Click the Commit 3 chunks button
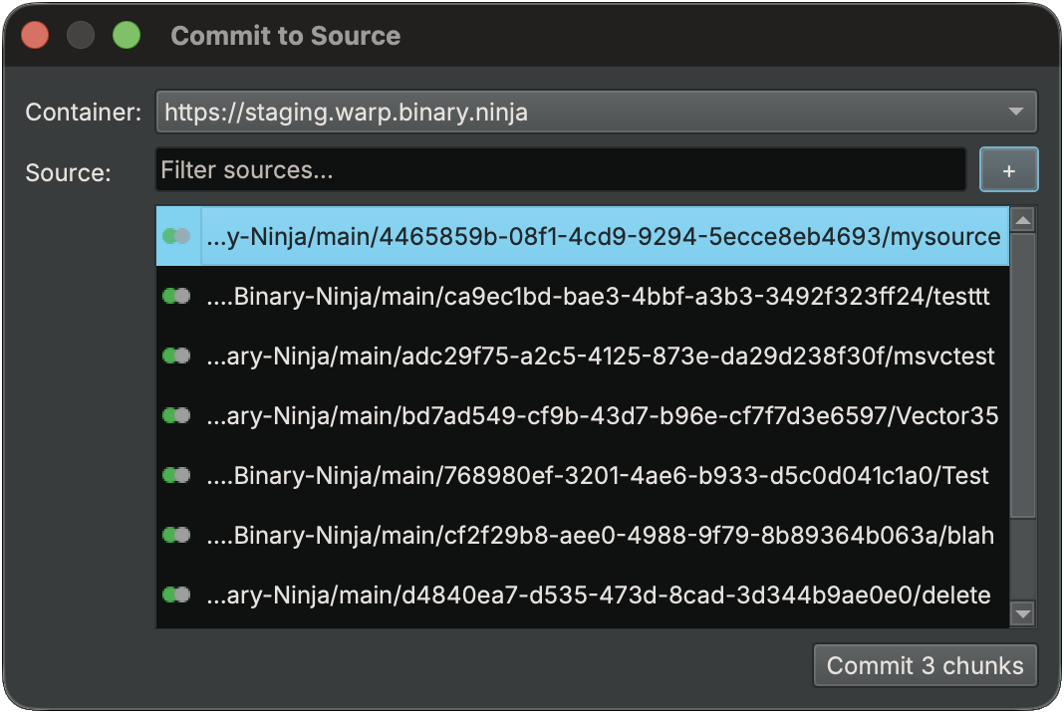The image size is (1064, 713). 925,665
